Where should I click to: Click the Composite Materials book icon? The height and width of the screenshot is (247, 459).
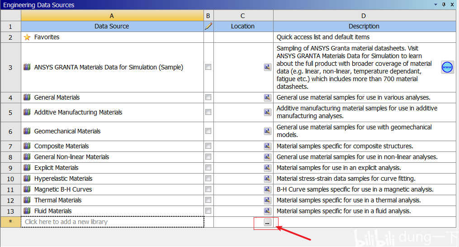27,146
